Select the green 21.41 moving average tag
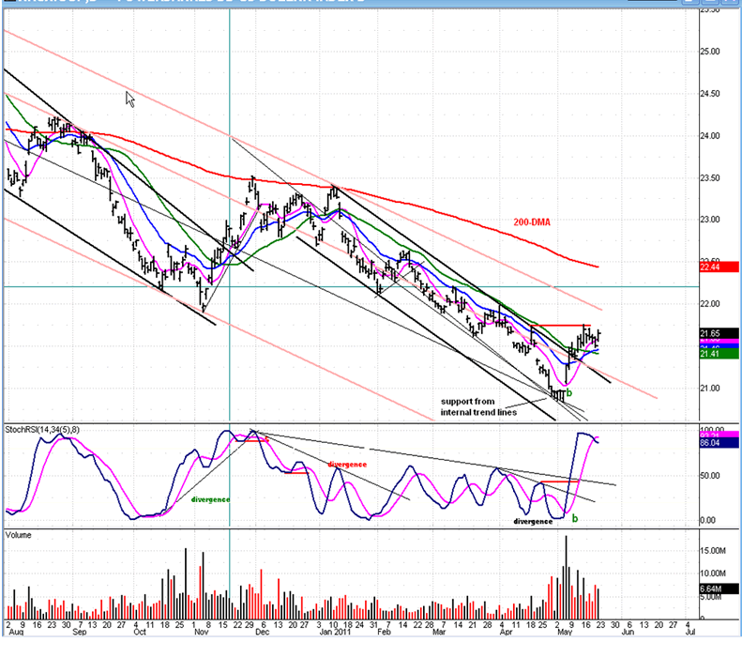742x657 pixels. [716, 354]
